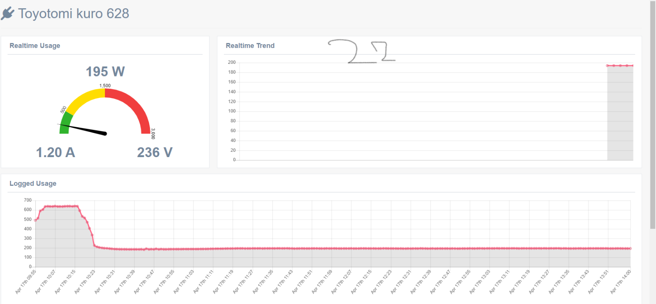Click the Apr 17th 14:00 time label

tap(621, 281)
